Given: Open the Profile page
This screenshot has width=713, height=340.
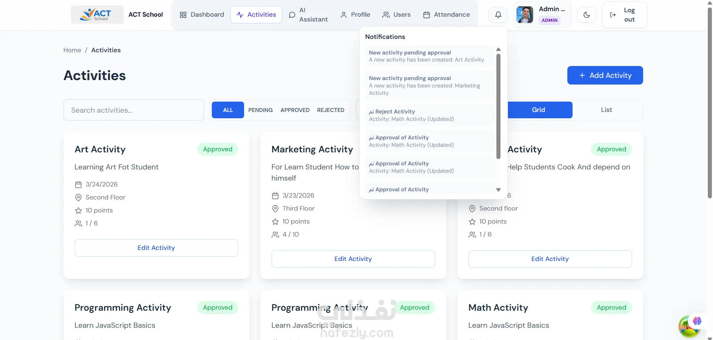Looking at the screenshot, I should [x=355, y=15].
